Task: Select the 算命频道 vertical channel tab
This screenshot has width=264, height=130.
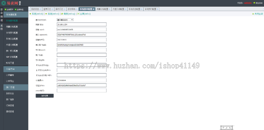Action: [x=1, y=15]
